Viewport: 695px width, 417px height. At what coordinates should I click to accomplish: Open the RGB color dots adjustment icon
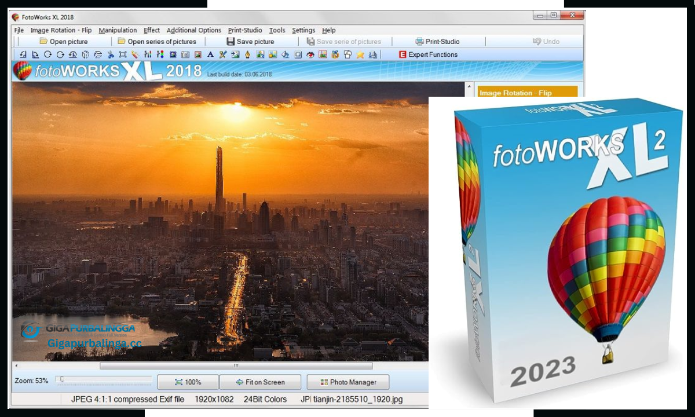point(160,54)
